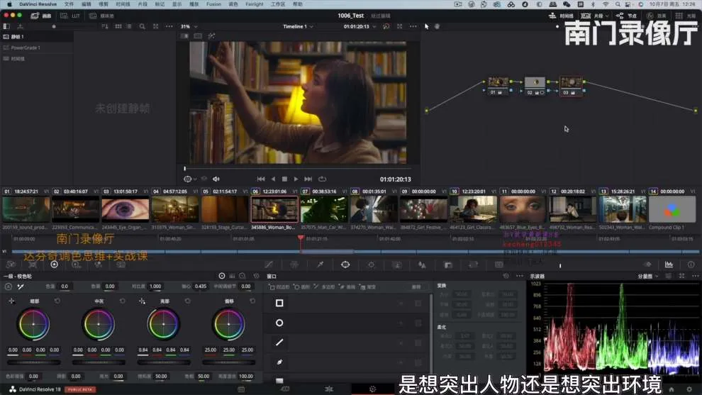
Task: Toggle the Gallery panel in the top toolbar
Action: (x=41, y=16)
